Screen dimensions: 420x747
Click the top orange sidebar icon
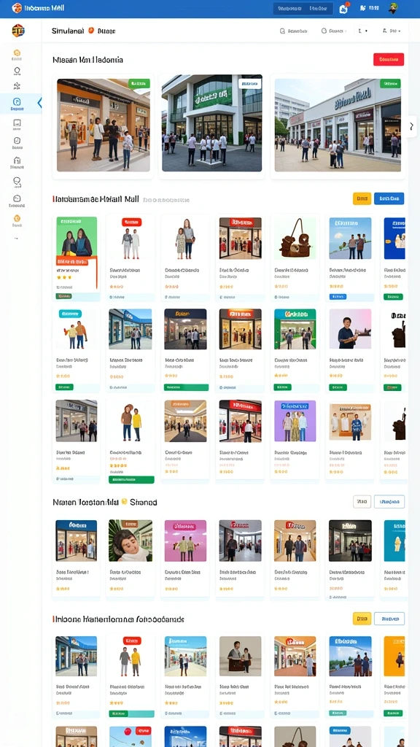pos(17,53)
